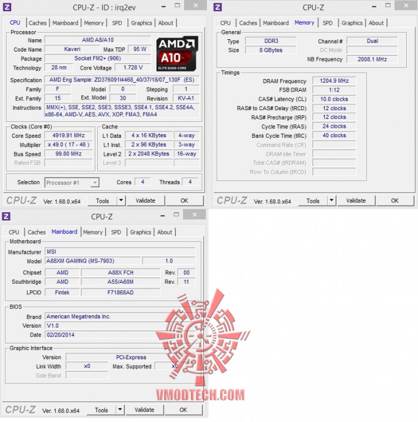
Task: Click the Chipset model A88X FCH
Action: [x=121, y=273]
